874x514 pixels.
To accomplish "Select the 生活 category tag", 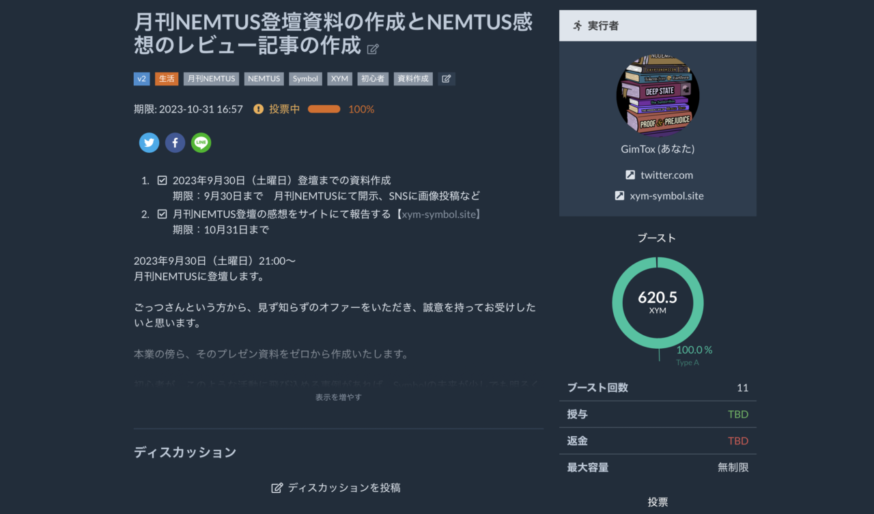I will [x=167, y=78].
